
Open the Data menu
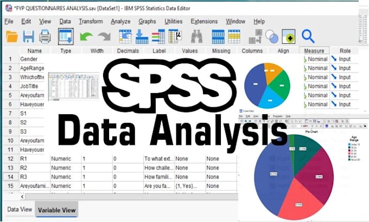tap(65, 21)
